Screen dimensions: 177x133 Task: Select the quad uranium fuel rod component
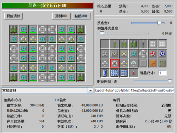pos(133,44)
